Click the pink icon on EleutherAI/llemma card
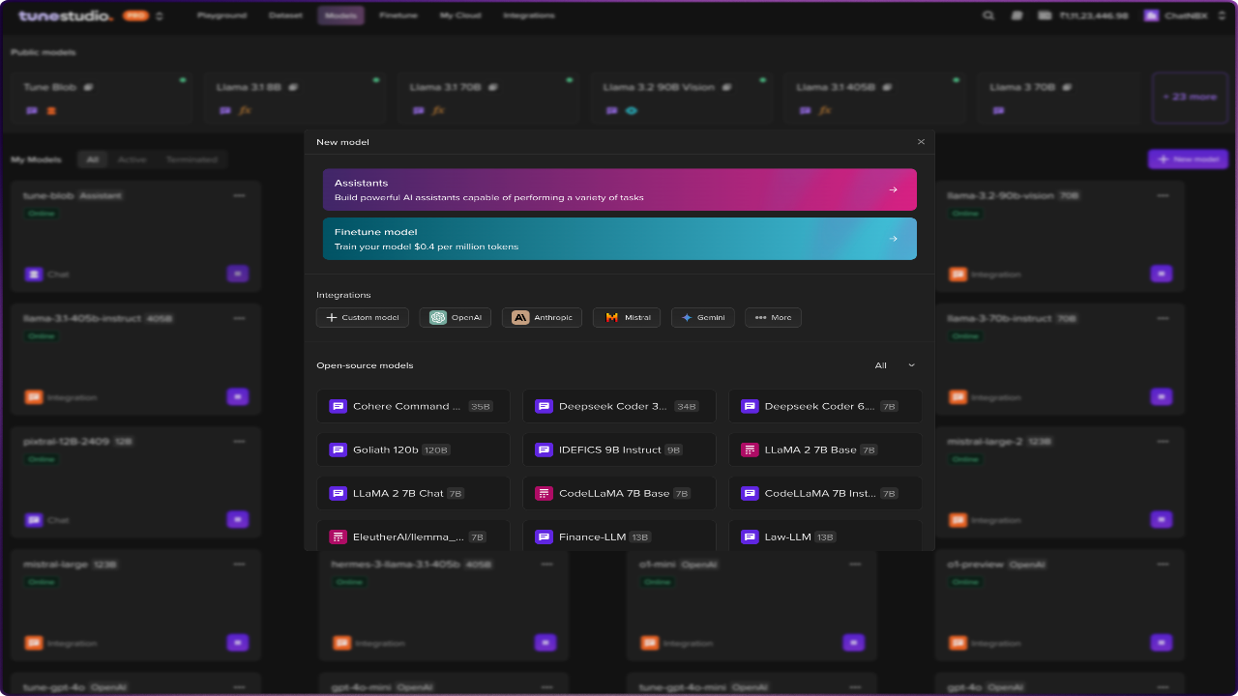1238x696 pixels. click(x=338, y=537)
